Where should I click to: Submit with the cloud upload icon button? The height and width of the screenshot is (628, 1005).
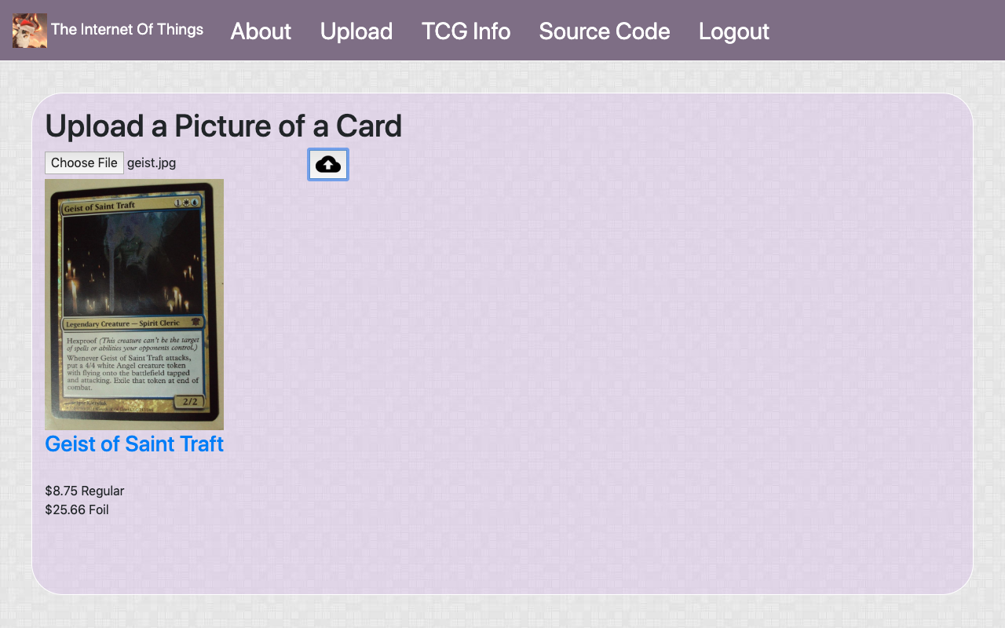(x=328, y=164)
